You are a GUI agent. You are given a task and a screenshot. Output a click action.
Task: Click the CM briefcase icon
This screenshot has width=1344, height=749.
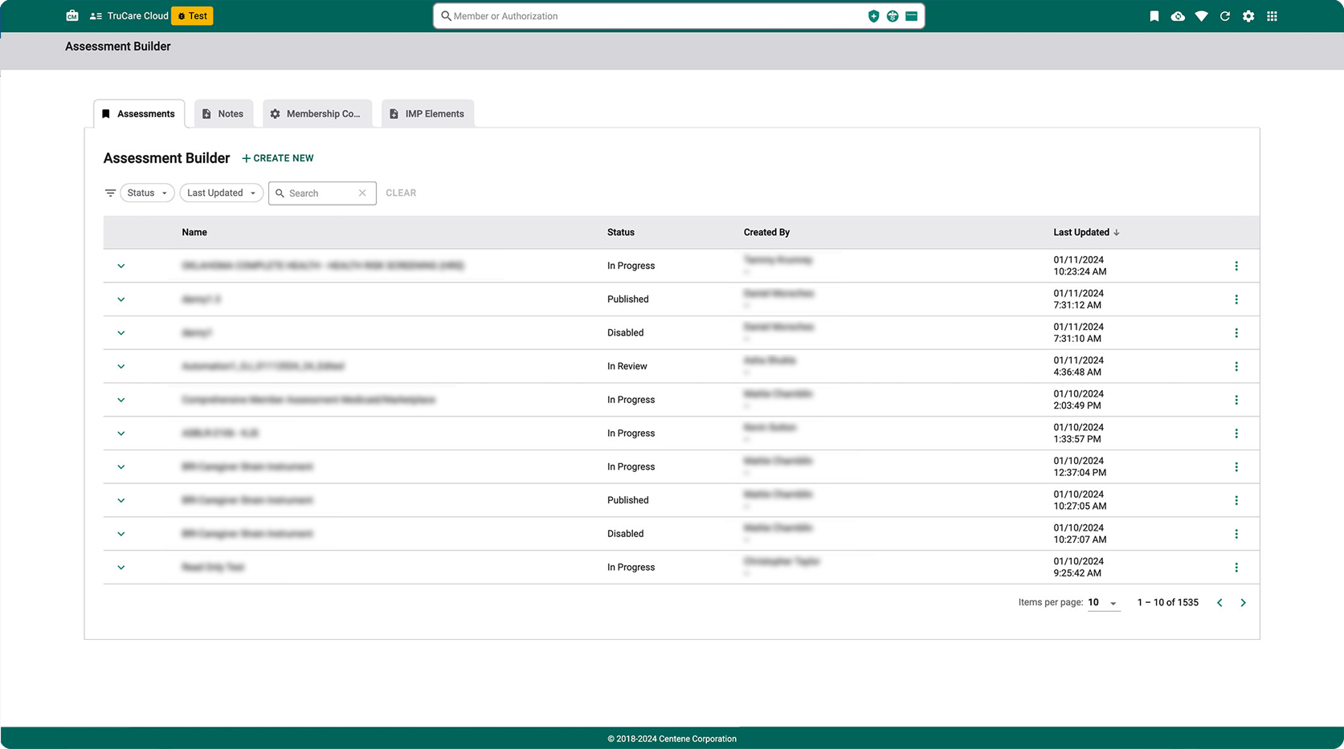[72, 16]
